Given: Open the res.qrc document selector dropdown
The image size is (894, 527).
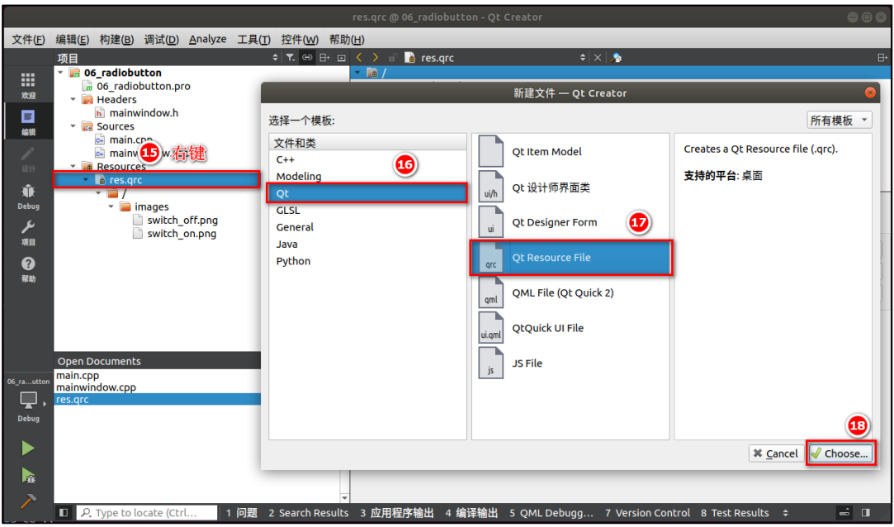Looking at the screenshot, I should click(583, 58).
